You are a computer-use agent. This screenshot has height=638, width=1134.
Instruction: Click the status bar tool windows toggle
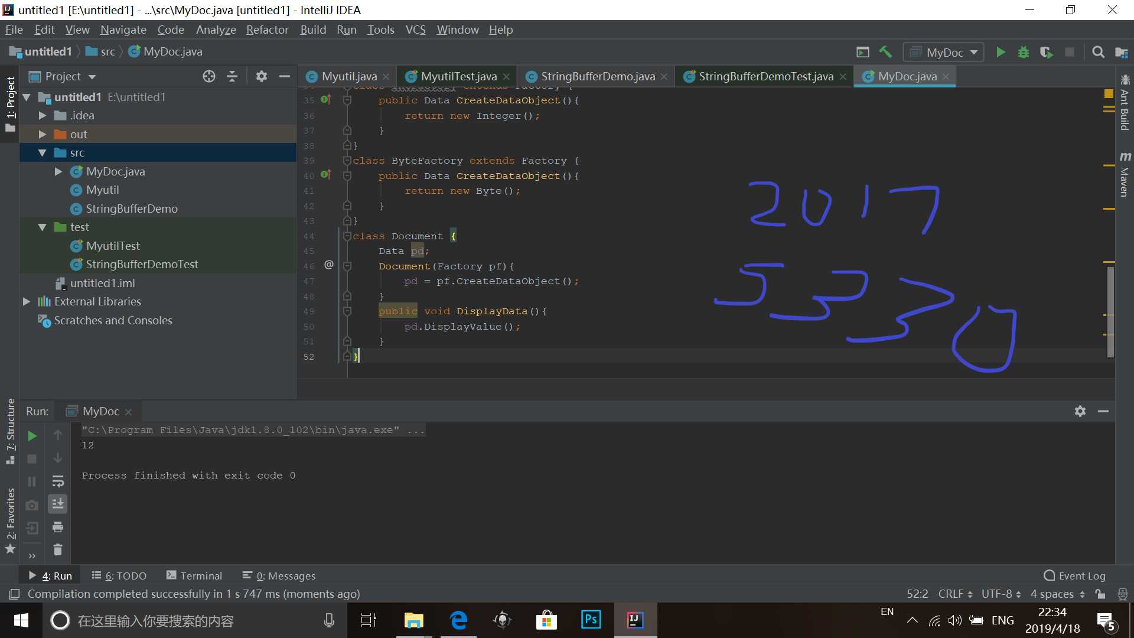[14, 594]
